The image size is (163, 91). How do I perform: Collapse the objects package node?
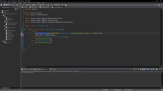pyautogui.click(x=4, y=29)
